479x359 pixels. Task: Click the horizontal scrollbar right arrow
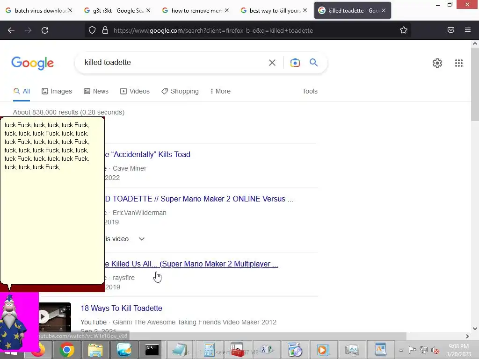point(467,336)
